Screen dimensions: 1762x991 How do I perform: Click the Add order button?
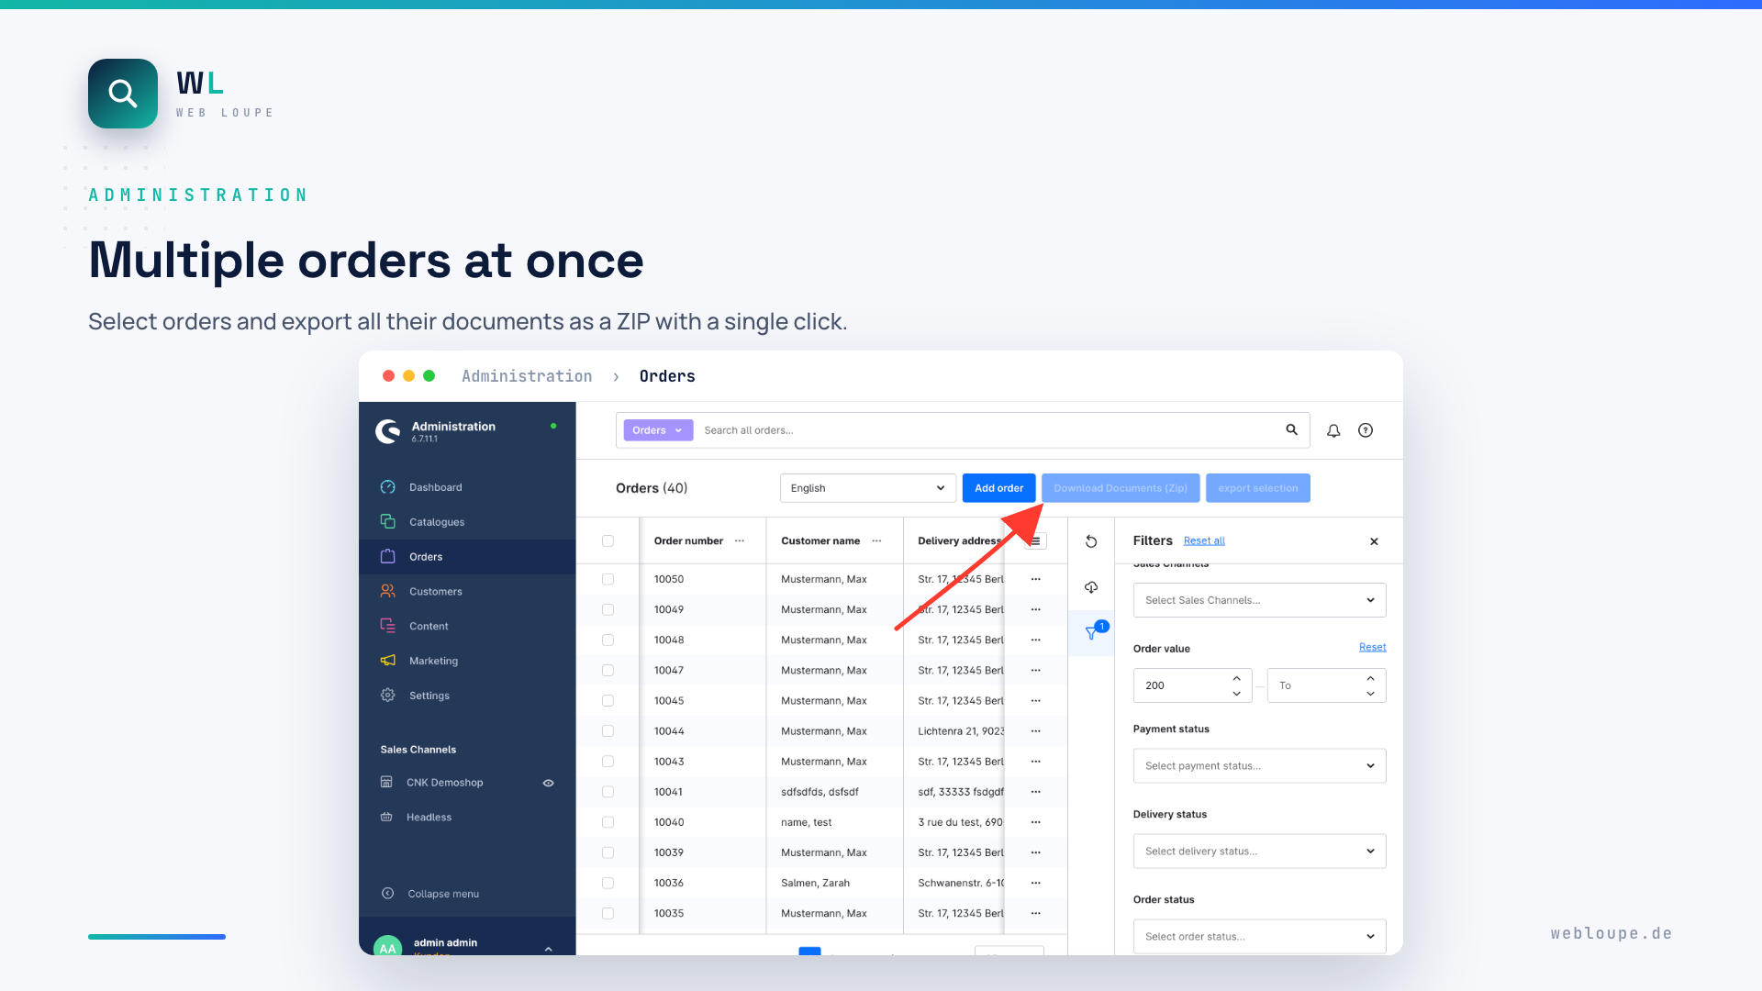[998, 488]
